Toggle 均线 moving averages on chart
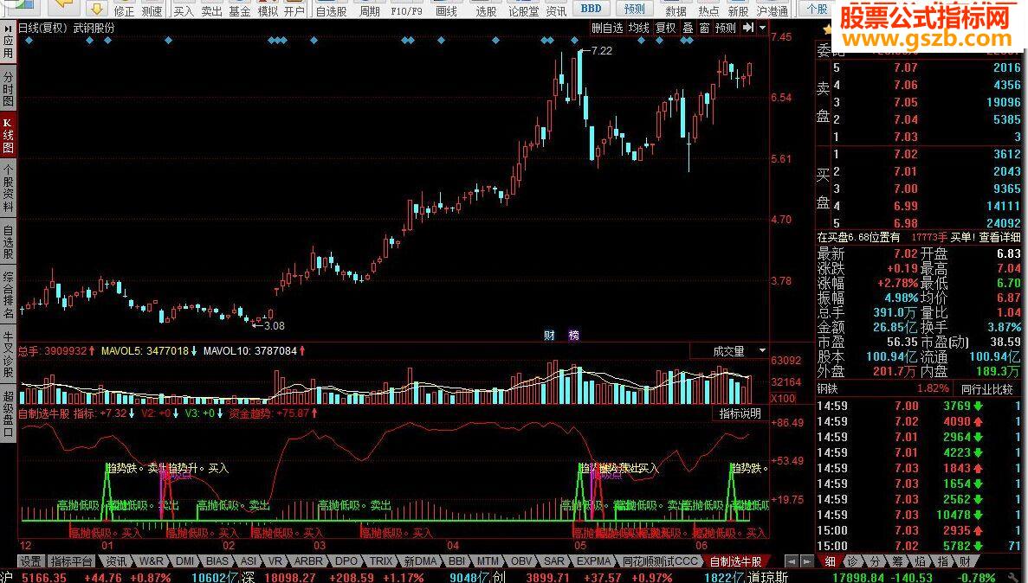Viewport: 1028px width, 583px height. [638, 28]
